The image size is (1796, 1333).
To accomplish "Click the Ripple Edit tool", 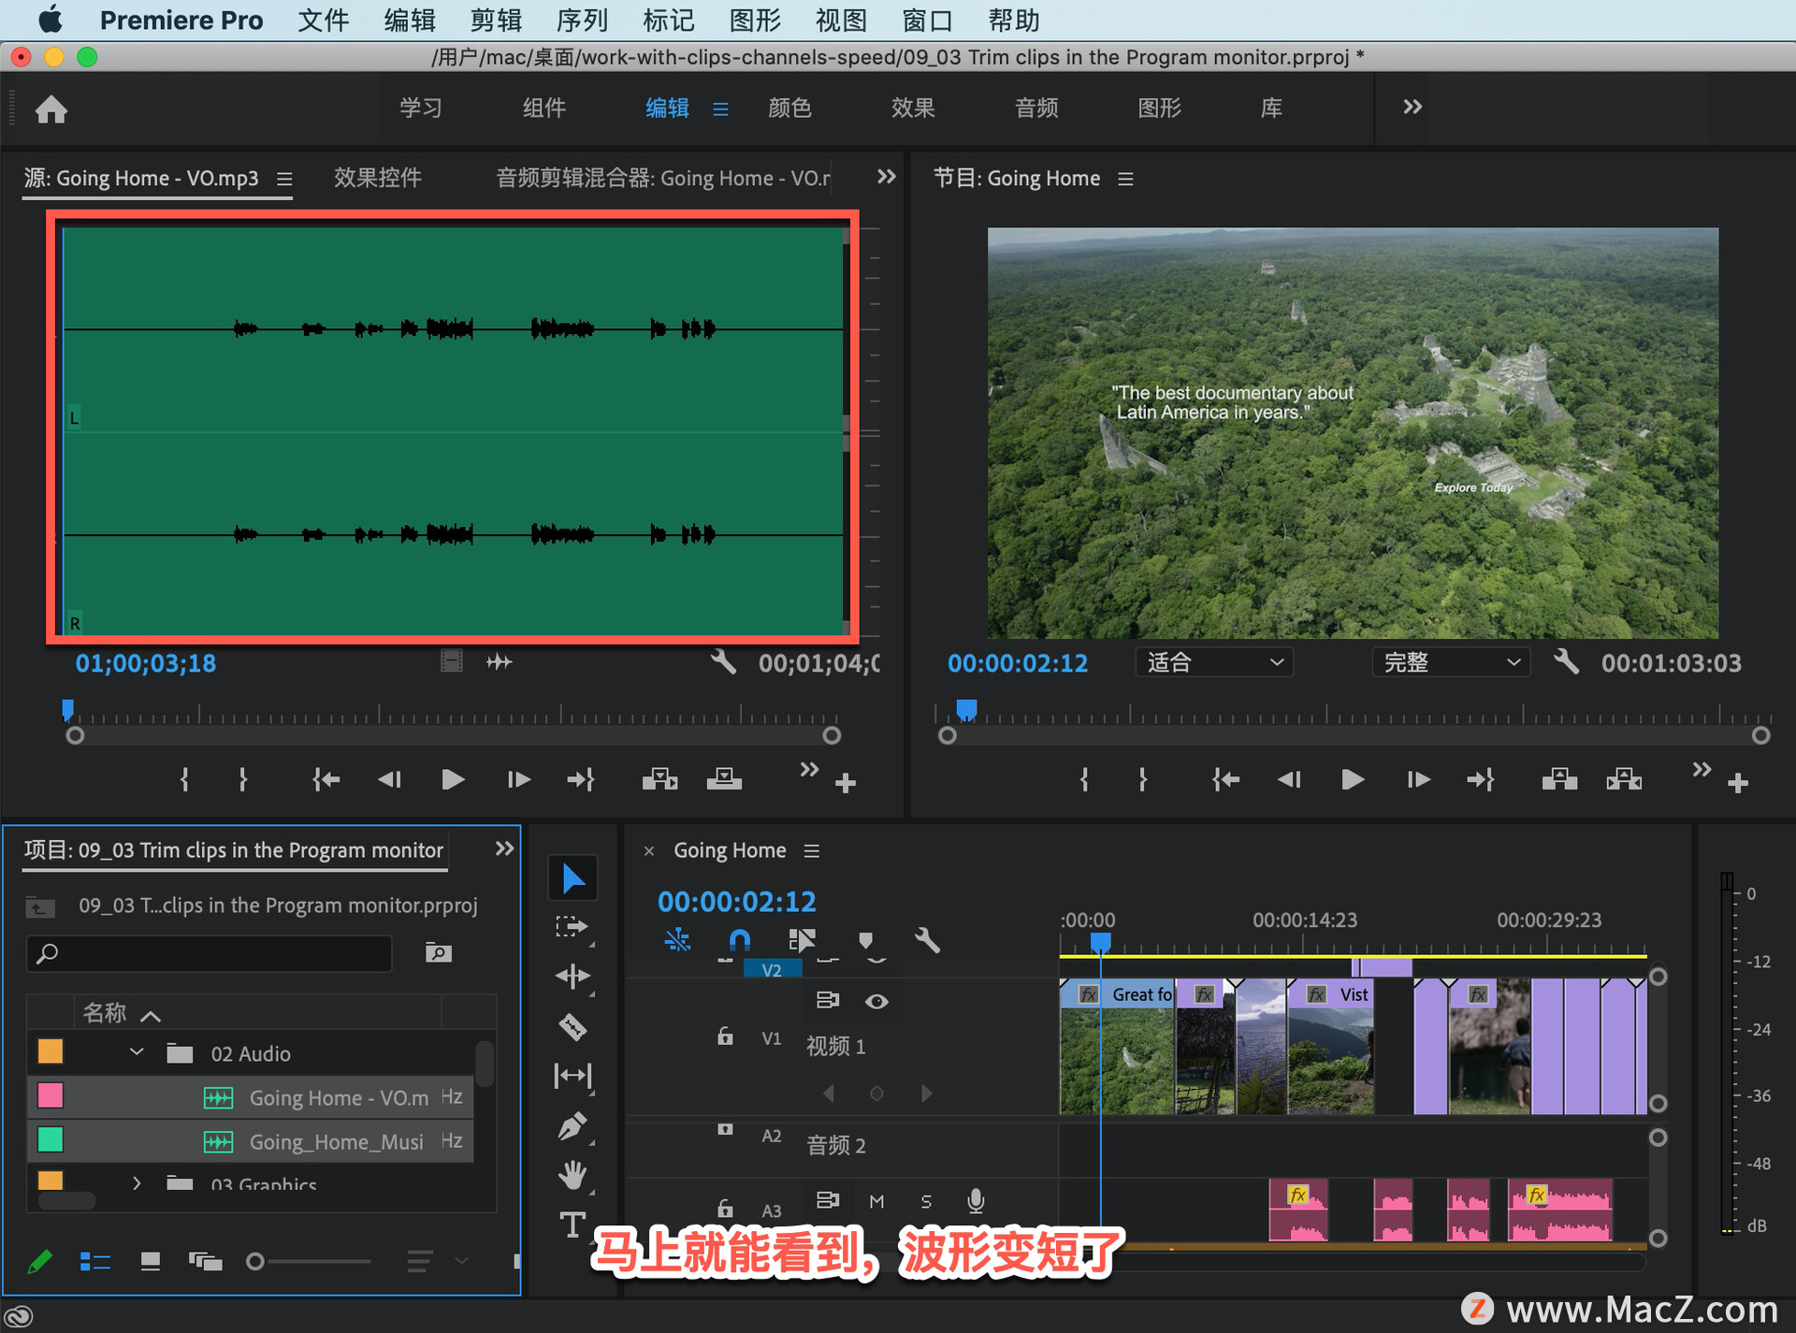I will 572,977.
